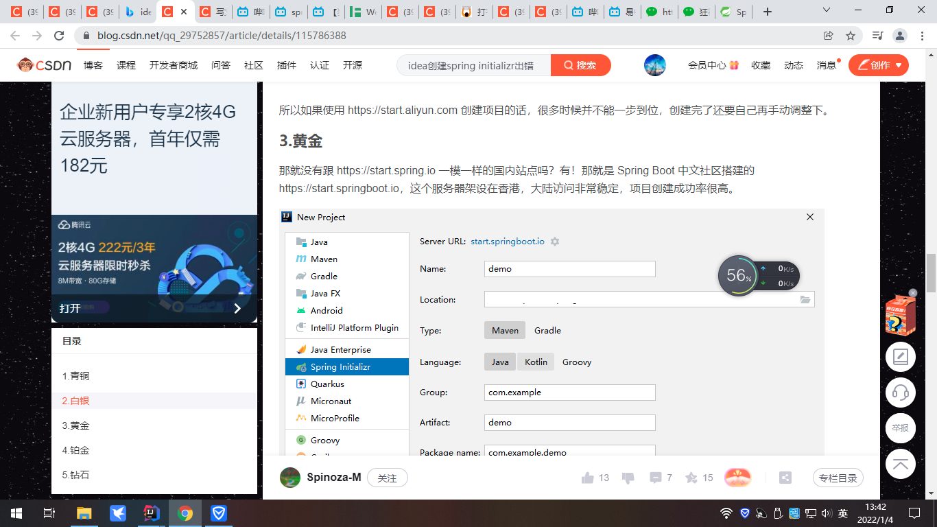Screen dimensions: 937x527
Task: Open the 开源 header menu
Action: click(x=353, y=65)
